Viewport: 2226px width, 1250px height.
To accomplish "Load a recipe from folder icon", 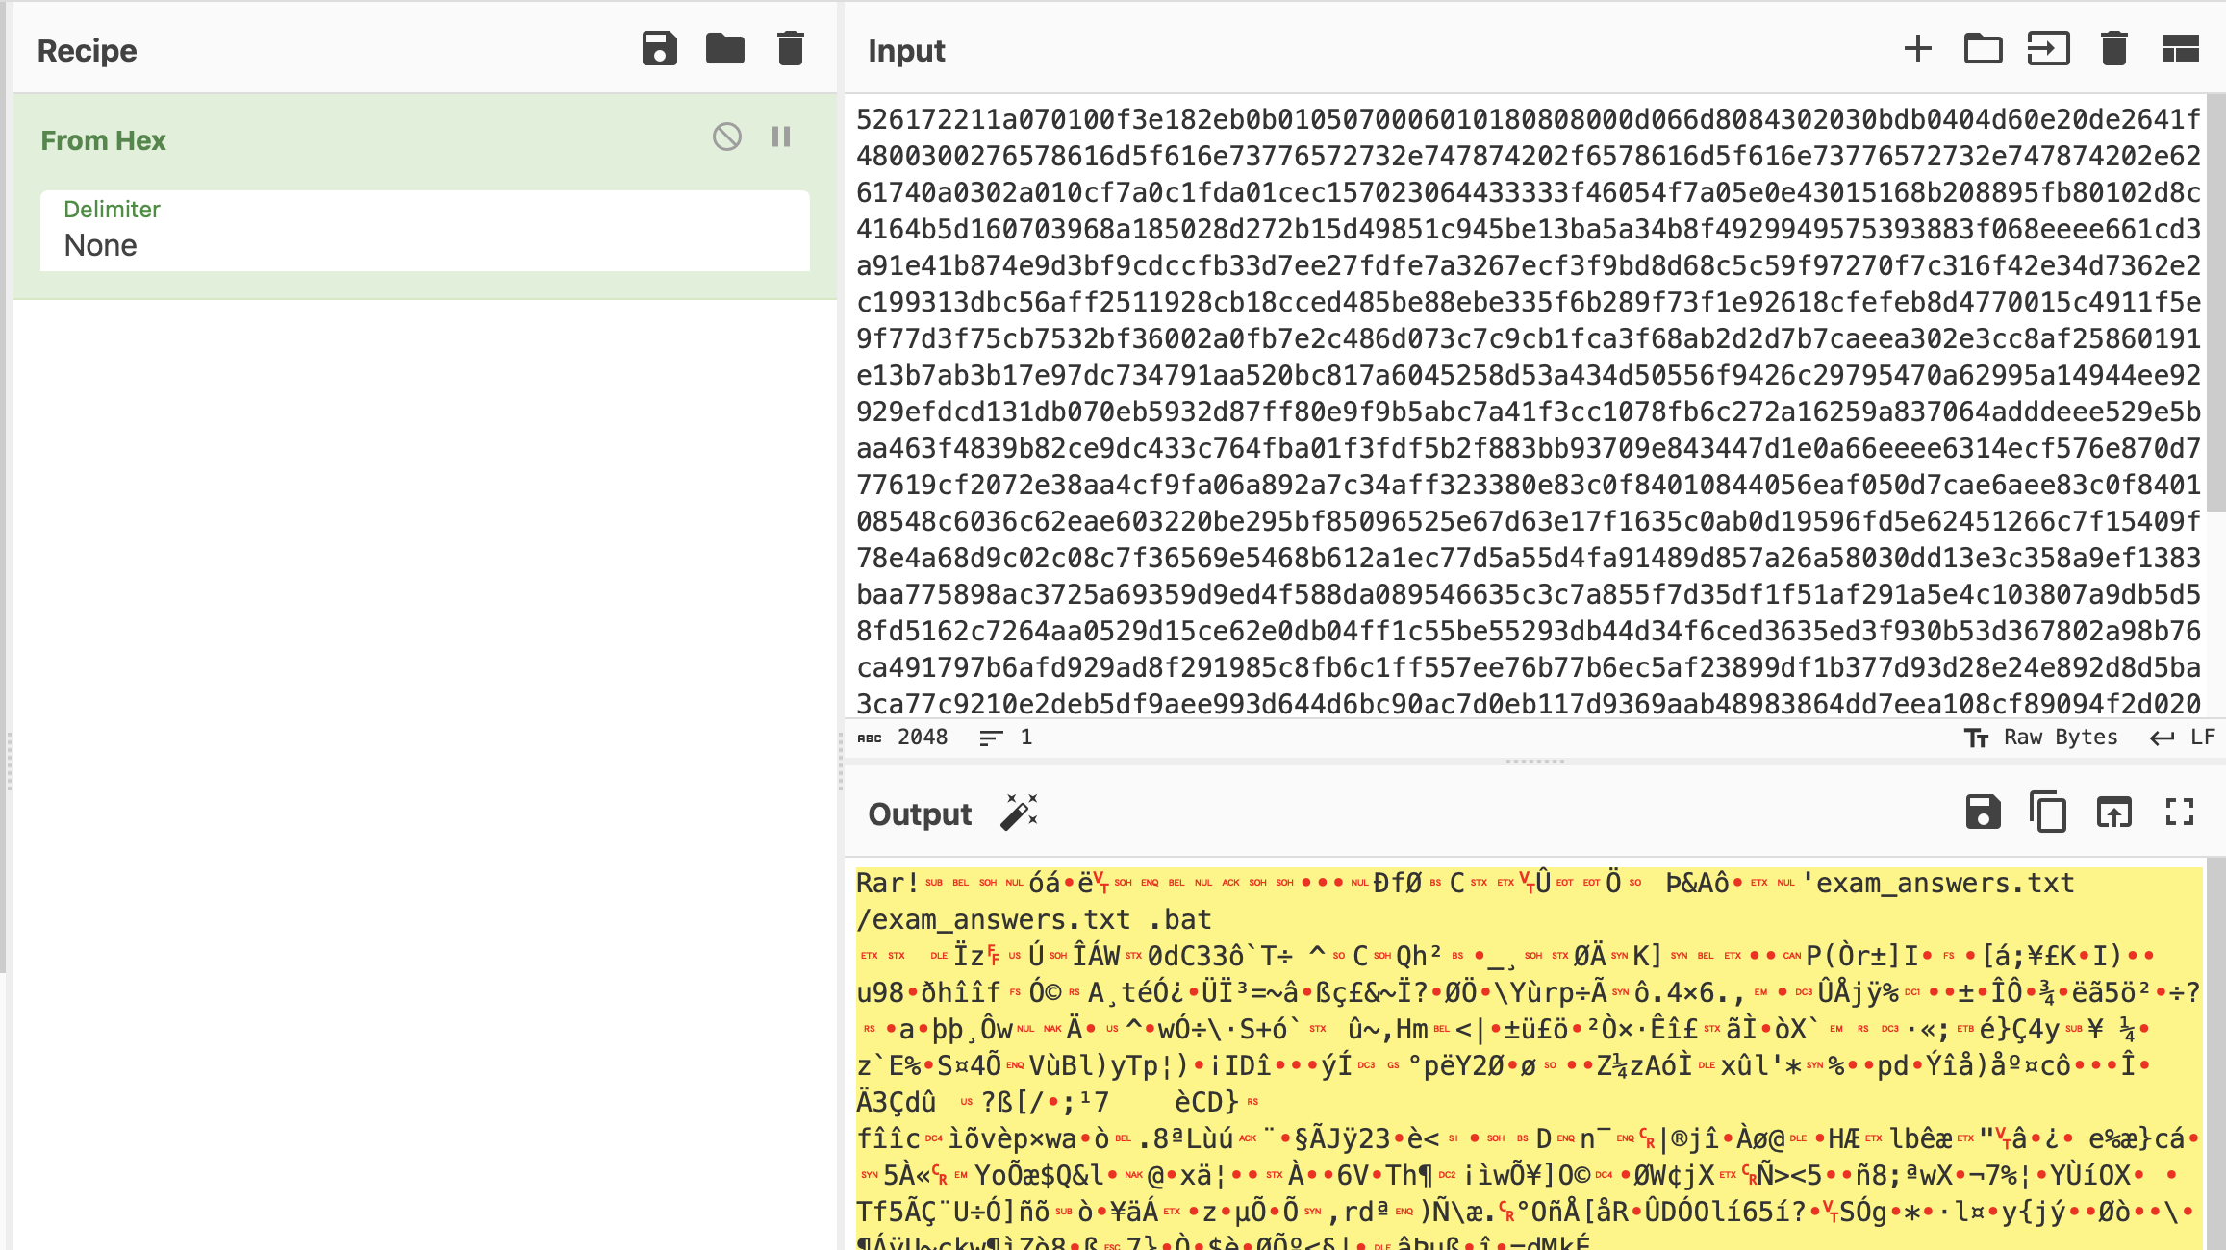I will 724,49.
